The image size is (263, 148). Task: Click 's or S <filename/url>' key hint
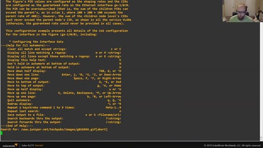tap(103, 115)
